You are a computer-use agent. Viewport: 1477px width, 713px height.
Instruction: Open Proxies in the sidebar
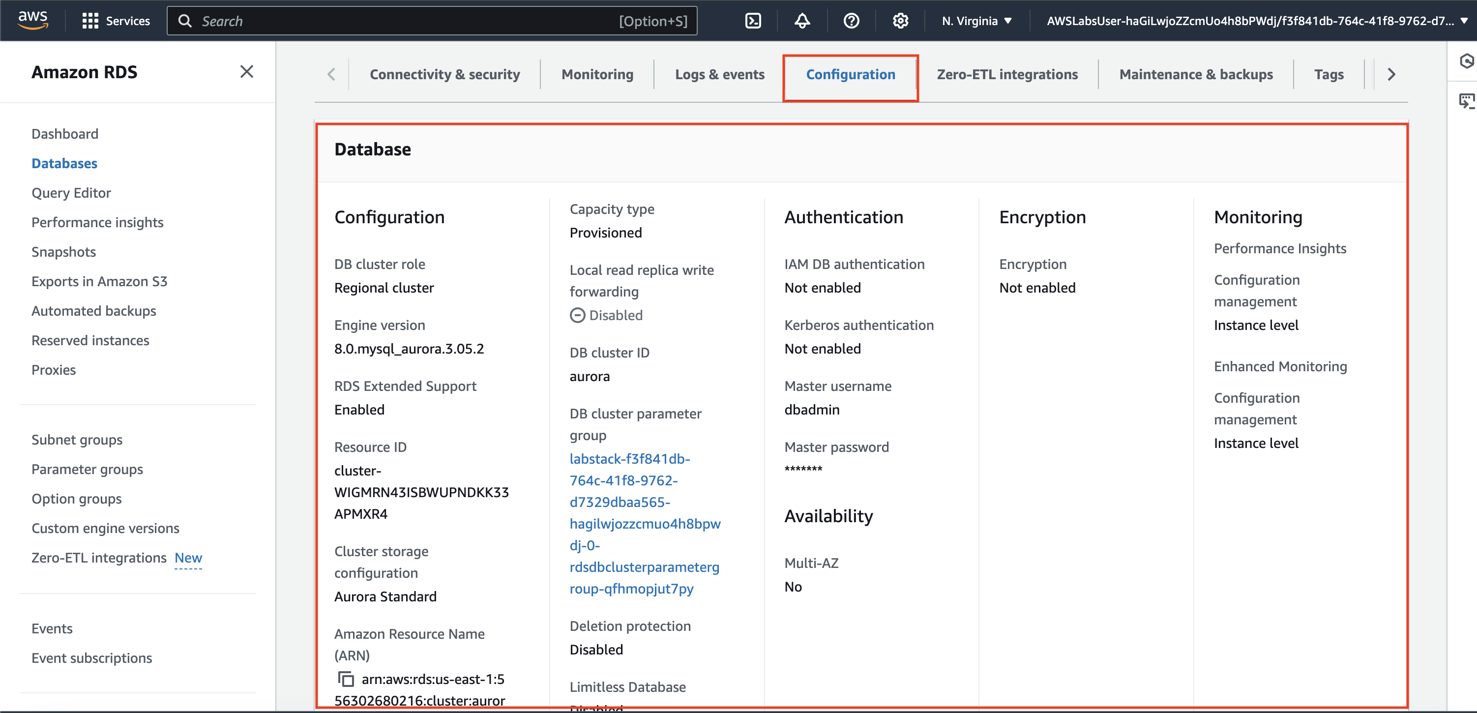pyautogui.click(x=53, y=370)
